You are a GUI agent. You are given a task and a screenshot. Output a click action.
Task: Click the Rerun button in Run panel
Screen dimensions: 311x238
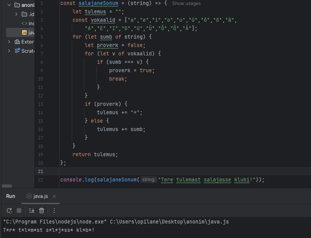9,210
